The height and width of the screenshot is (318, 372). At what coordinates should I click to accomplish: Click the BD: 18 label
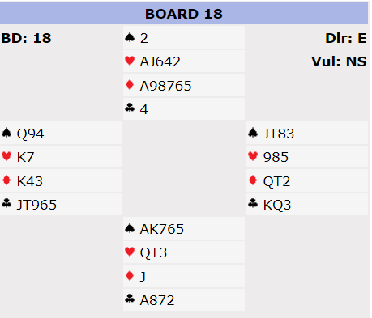(26, 38)
